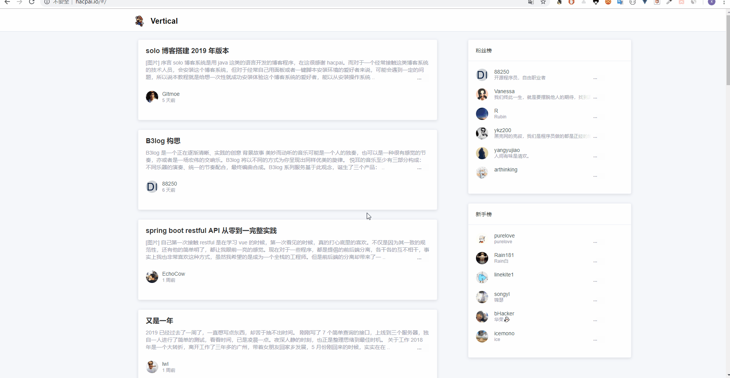
Task: Select songyl's avatar in 新手榜
Action: tap(482, 297)
